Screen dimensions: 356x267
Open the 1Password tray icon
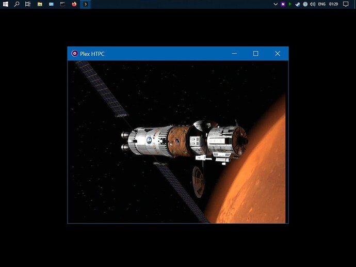305,4
